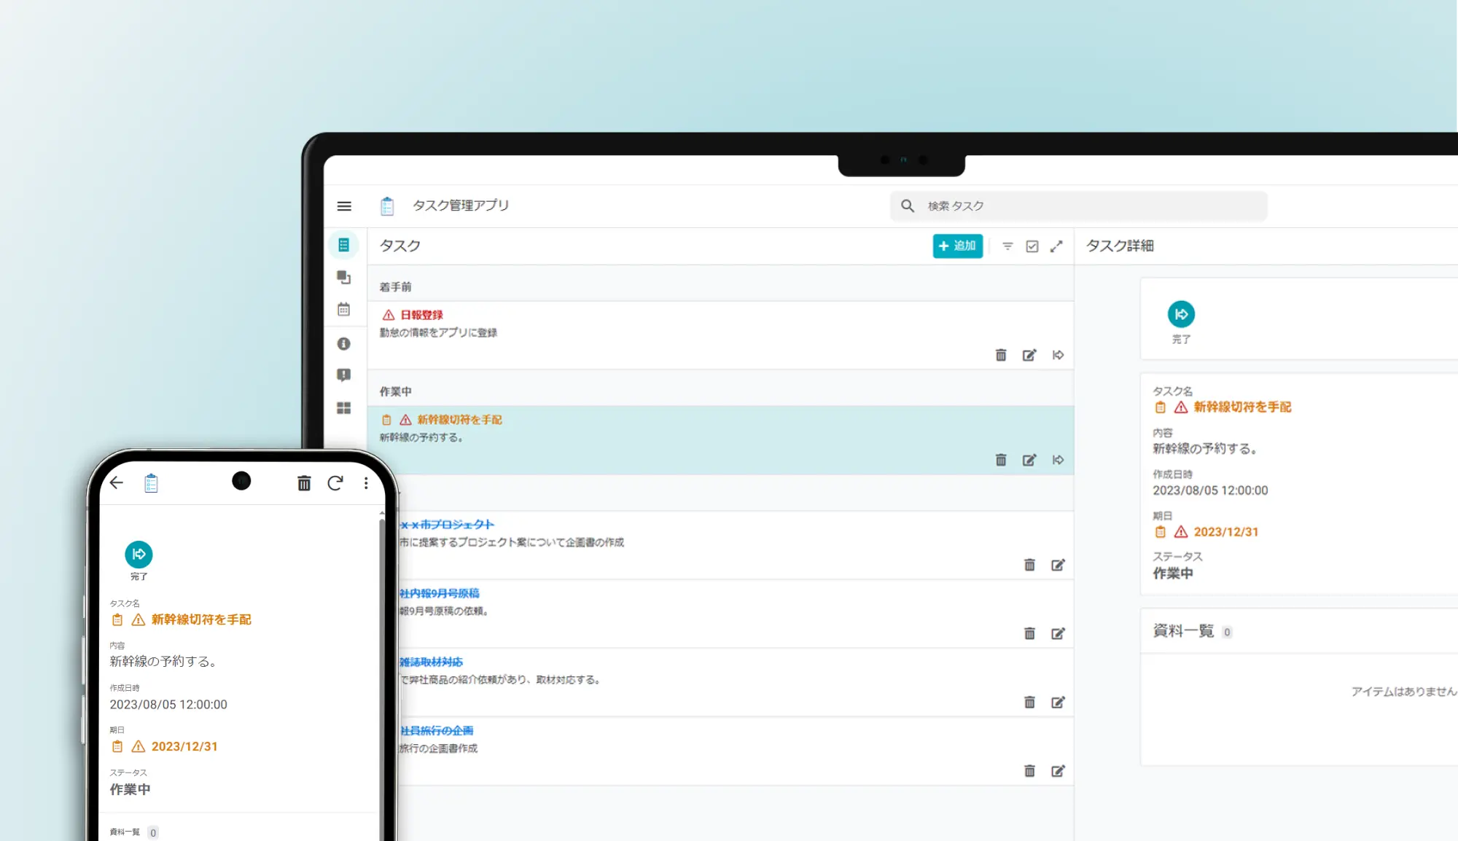Image resolution: width=1458 pixels, height=841 pixels.
Task: Toggle the checkbox selection mode icon
Action: (x=1032, y=246)
